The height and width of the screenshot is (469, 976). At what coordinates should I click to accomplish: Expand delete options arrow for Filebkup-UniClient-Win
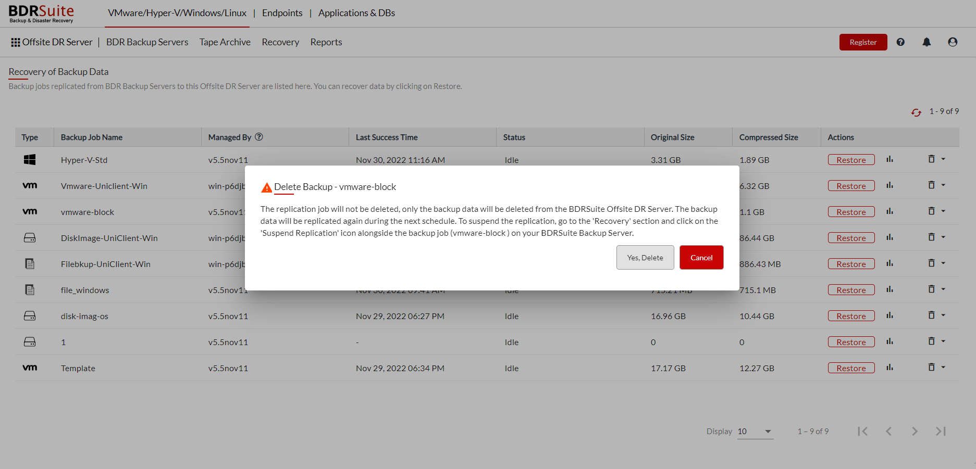[943, 263]
